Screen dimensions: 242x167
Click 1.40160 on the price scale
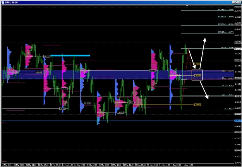click(x=238, y=126)
